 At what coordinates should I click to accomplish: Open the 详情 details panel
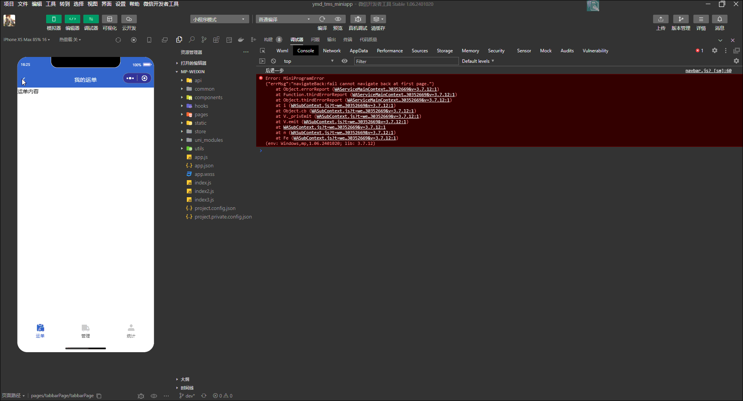pyautogui.click(x=701, y=19)
